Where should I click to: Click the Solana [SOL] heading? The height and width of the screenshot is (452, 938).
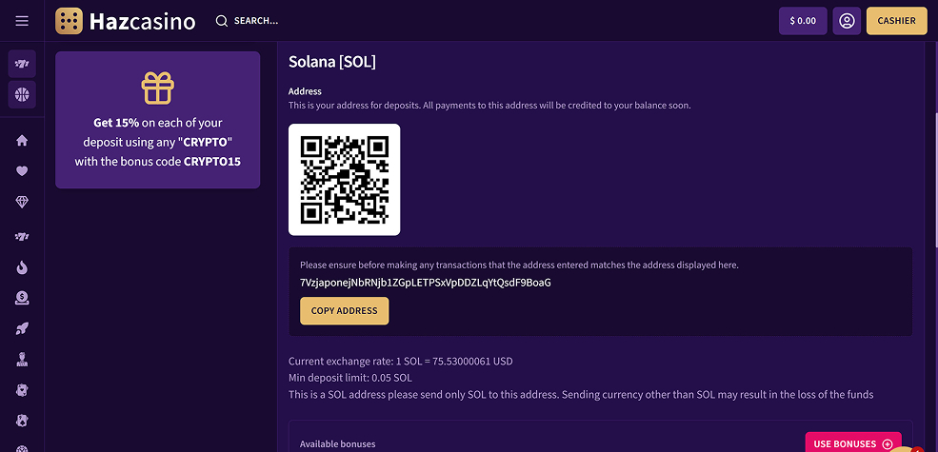[x=332, y=62]
